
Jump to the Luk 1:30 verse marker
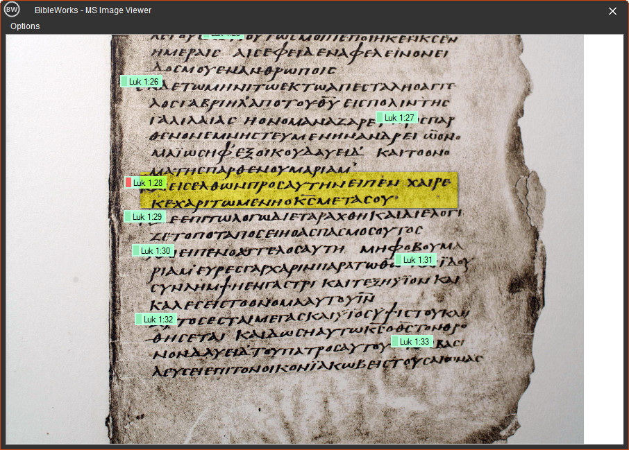pos(153,250)
